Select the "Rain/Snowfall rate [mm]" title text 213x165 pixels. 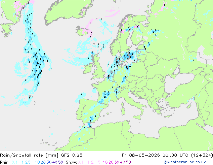[29, 155]
